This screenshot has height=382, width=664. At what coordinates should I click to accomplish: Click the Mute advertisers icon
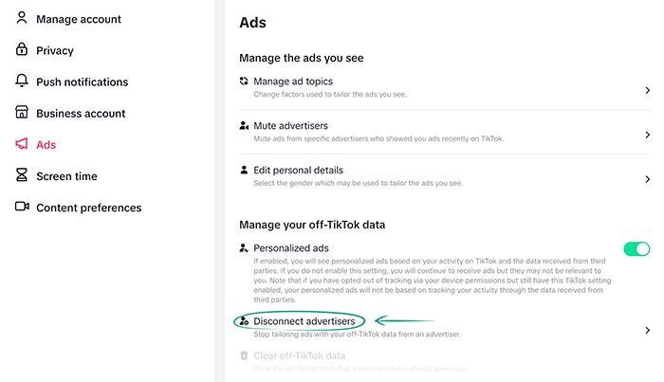(x=244, y=125)
